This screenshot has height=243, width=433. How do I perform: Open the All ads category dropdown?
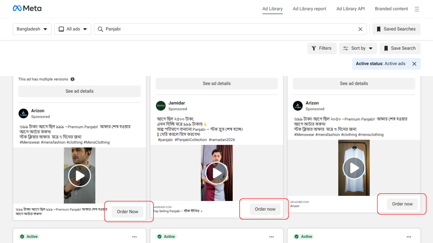pos(73,29)
